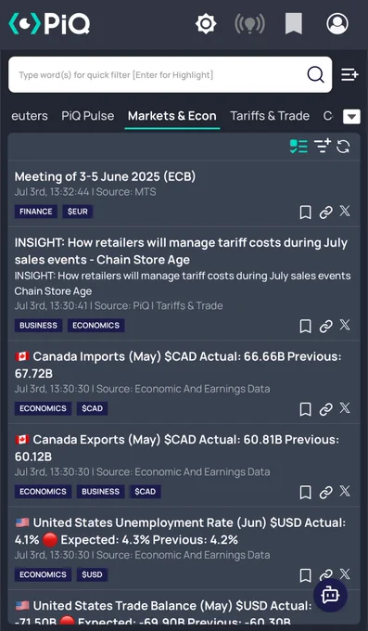Open saved bookmarks from the header
Screen dimensions: 368x631
coord(294,24)
